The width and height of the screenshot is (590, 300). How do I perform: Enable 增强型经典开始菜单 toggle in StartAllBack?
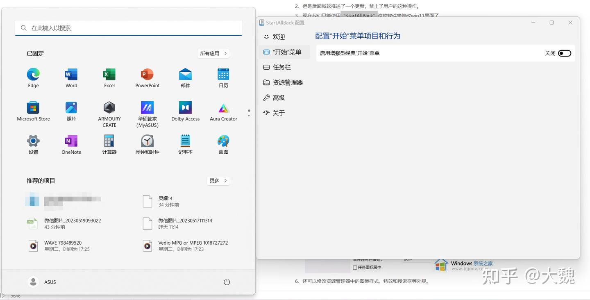[564, 53]
